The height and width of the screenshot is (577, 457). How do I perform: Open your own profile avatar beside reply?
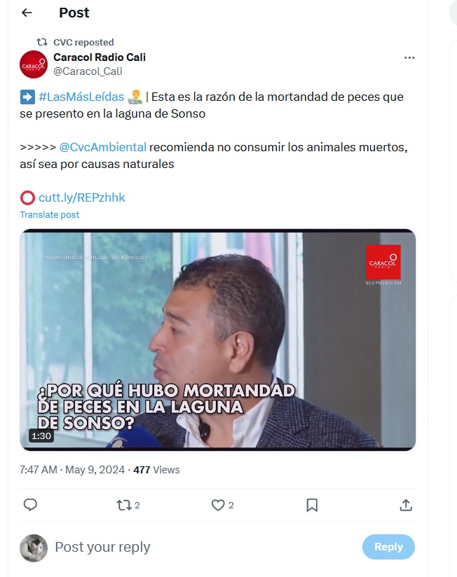pos(34,548)
